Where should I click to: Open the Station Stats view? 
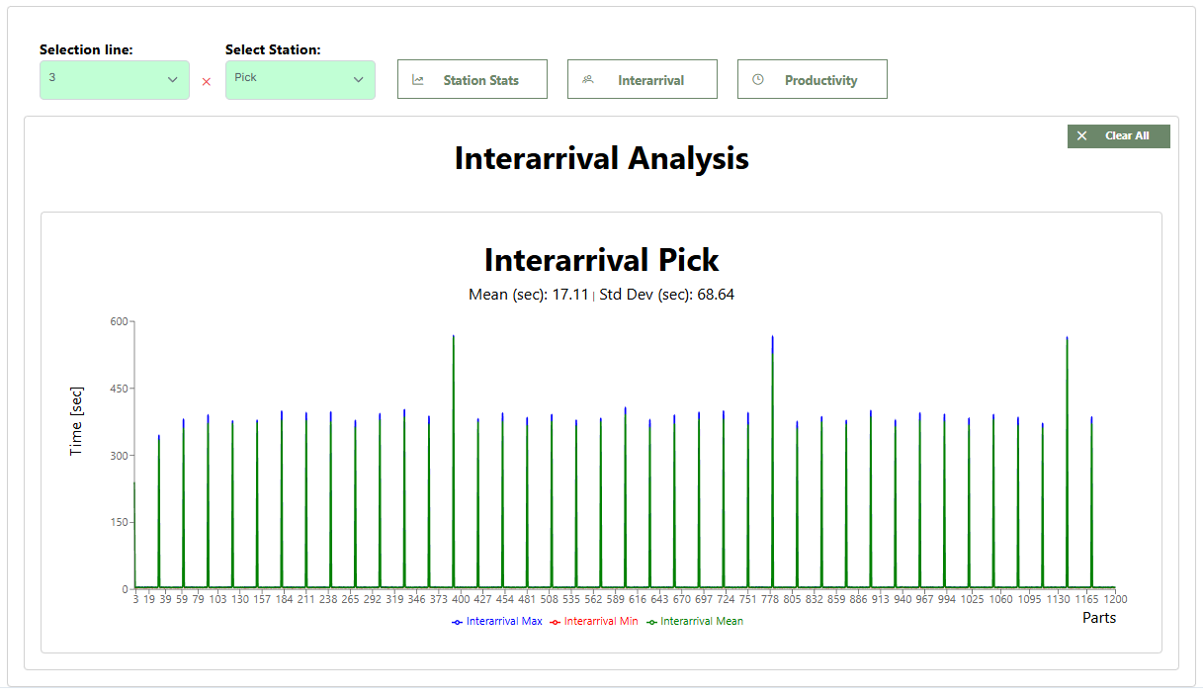tap(480, 80)
